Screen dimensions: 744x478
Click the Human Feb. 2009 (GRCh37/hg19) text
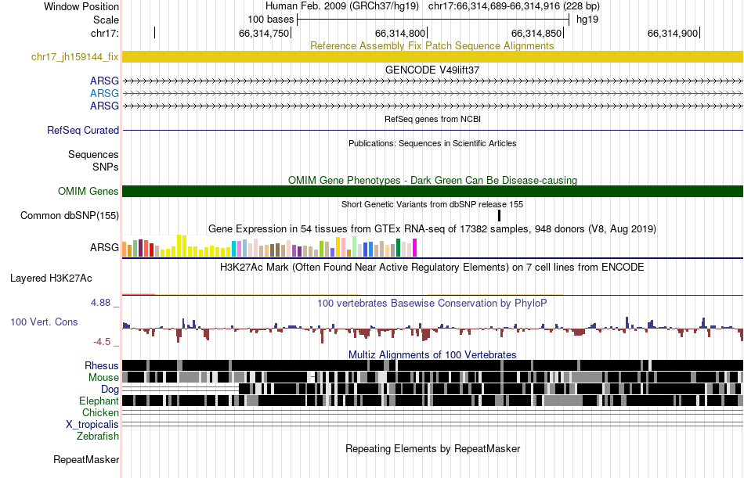(x=342, y=6)
